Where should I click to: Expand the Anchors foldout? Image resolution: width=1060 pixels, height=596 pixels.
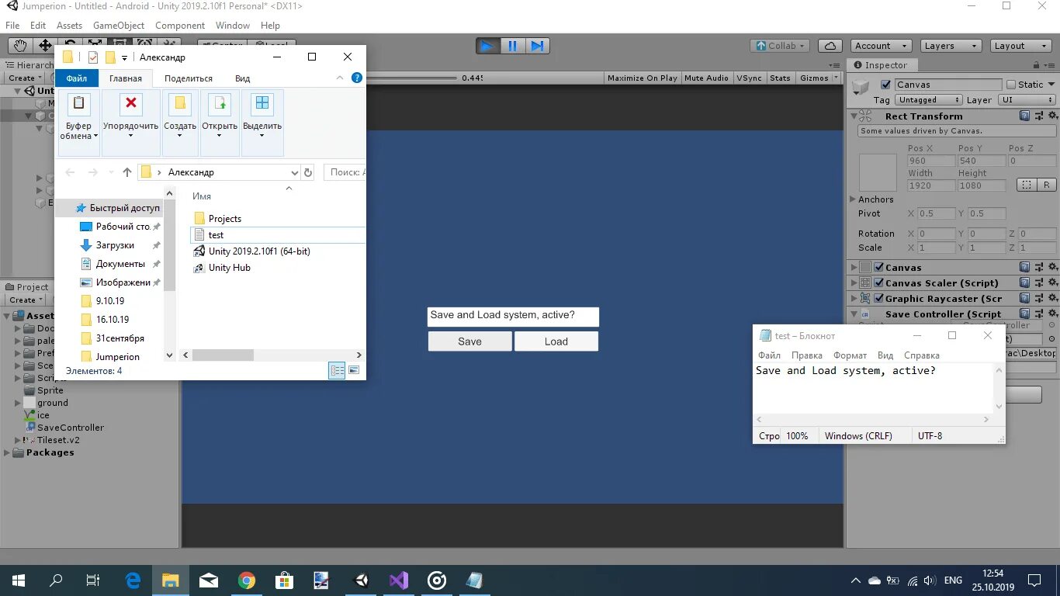pyautogui.click(x=854, y=199)
